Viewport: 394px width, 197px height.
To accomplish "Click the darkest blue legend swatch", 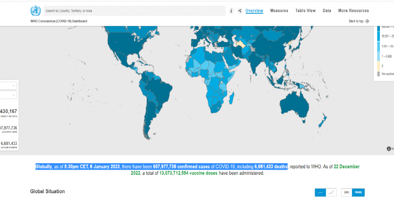I will pos(379,29).
